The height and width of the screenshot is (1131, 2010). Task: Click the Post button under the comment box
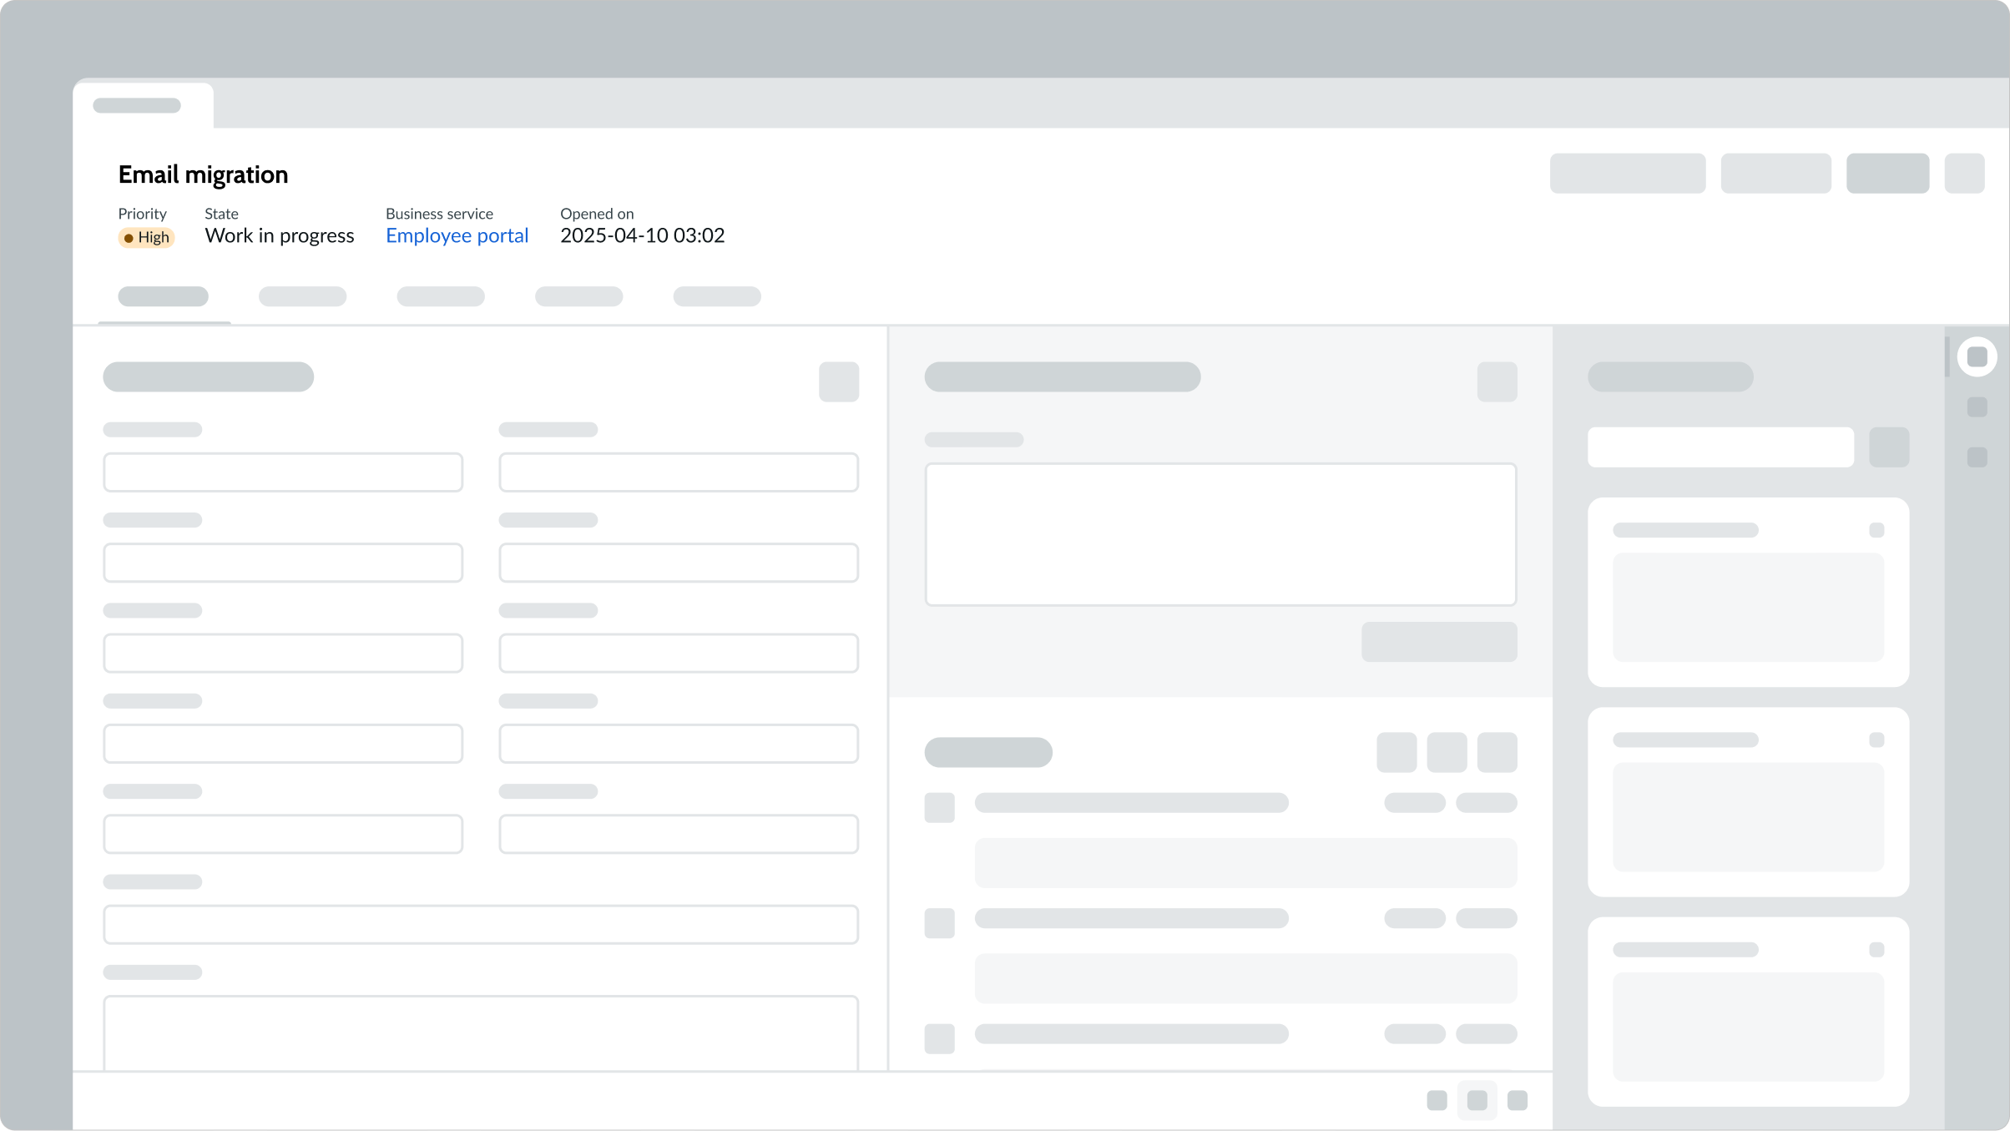[x=1438, y=642]
